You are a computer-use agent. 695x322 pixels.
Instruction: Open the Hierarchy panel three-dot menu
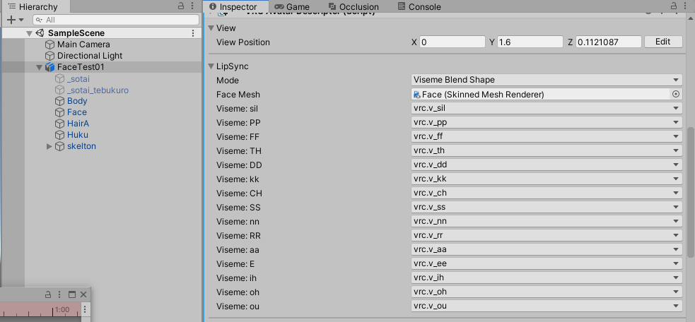pyautogui.click(x=192, y=6)
